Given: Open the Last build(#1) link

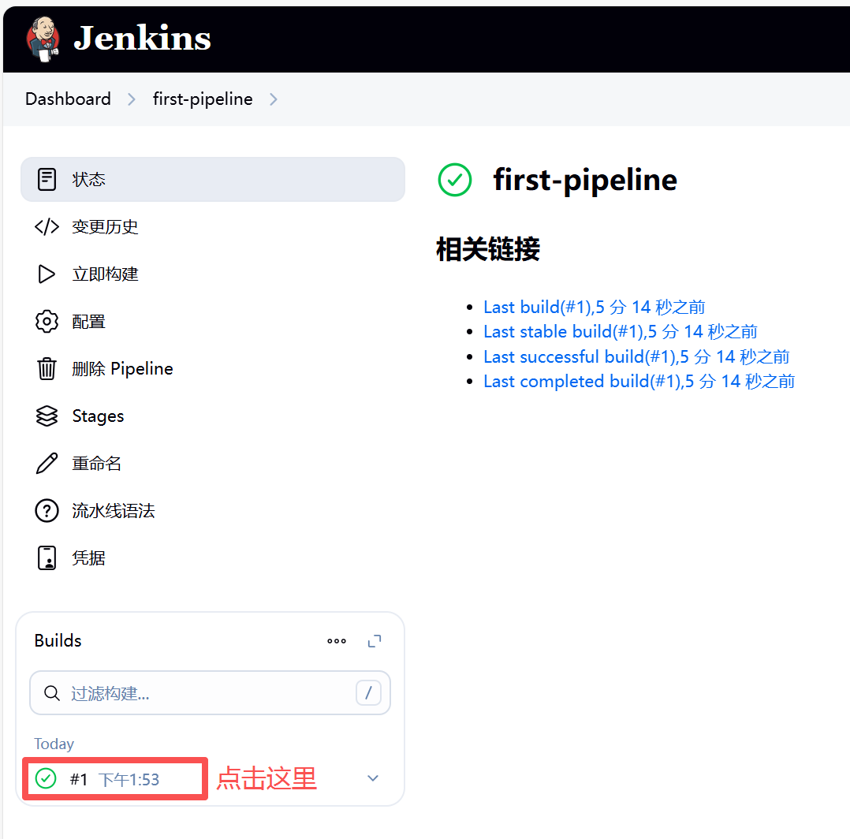Looking at the screenshot, I should tap(595, 308).
